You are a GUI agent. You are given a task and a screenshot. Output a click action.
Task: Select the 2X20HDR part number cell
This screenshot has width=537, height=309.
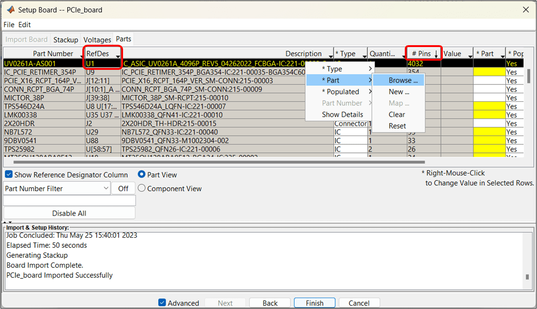point(44,123)
